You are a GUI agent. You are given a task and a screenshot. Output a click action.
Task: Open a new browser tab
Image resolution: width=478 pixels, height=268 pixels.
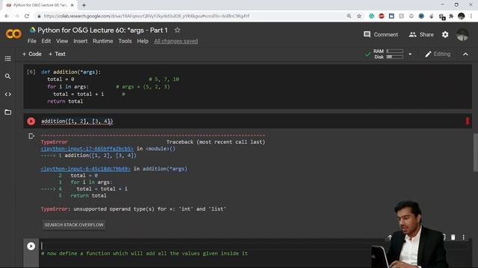click(x=84, y=5)
